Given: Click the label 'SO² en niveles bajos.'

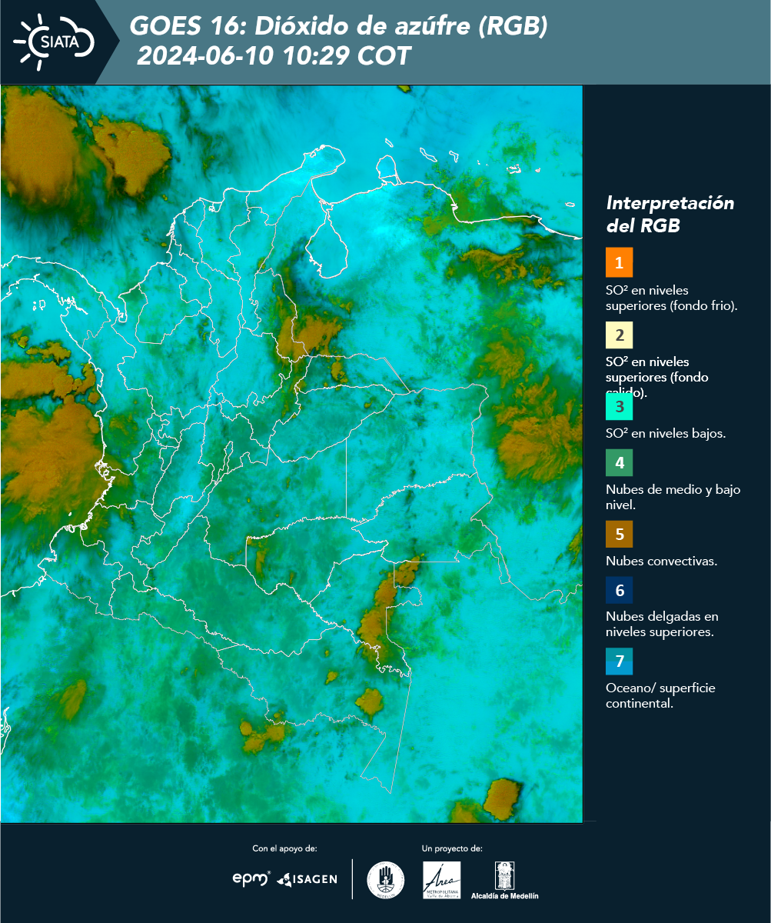Looking at the screenshot, I should click(666, 433).
